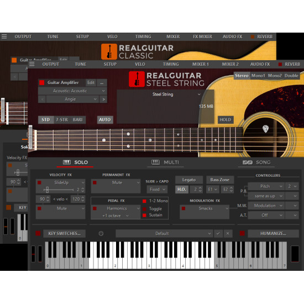
Task: Click the Solo tab keyboard icon
Action: click(x=67, y=163)
